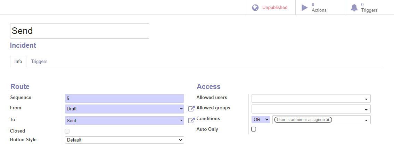Click the route name field 'Send'
The height and width of the screenshot is (145, 394).
tap(80, 31)
